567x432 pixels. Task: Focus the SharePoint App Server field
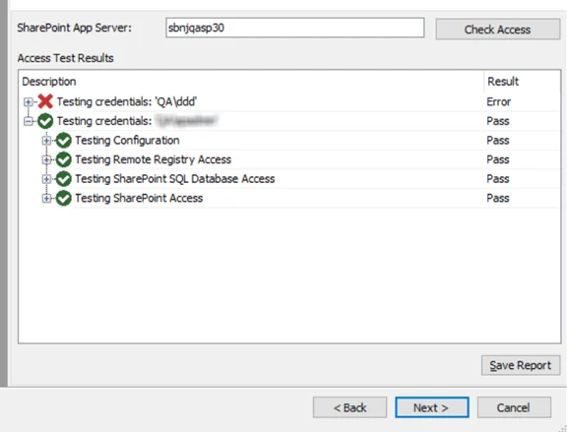[x=294, y=28]
